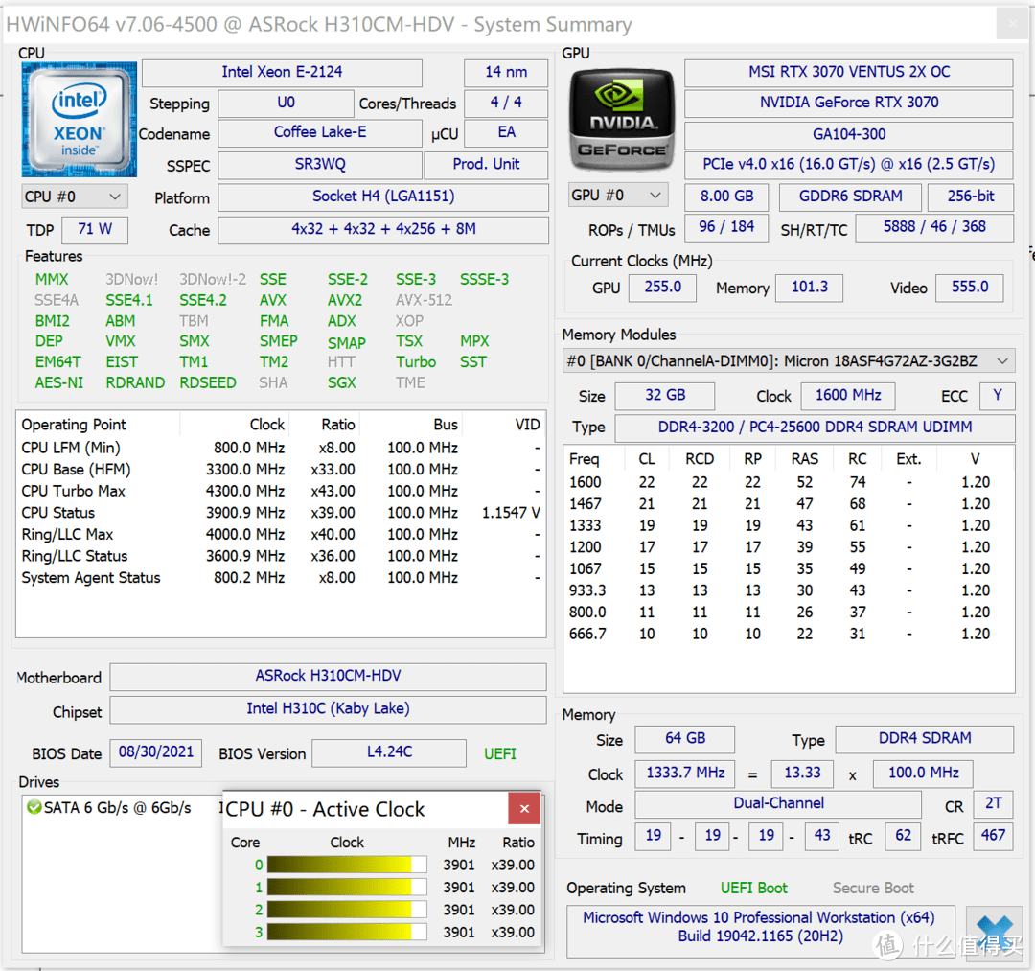Click the CPU Status row showing 3900.9 MHz
The width and height of the screenshot is (1035, 971).
click(x=281, y=513)
